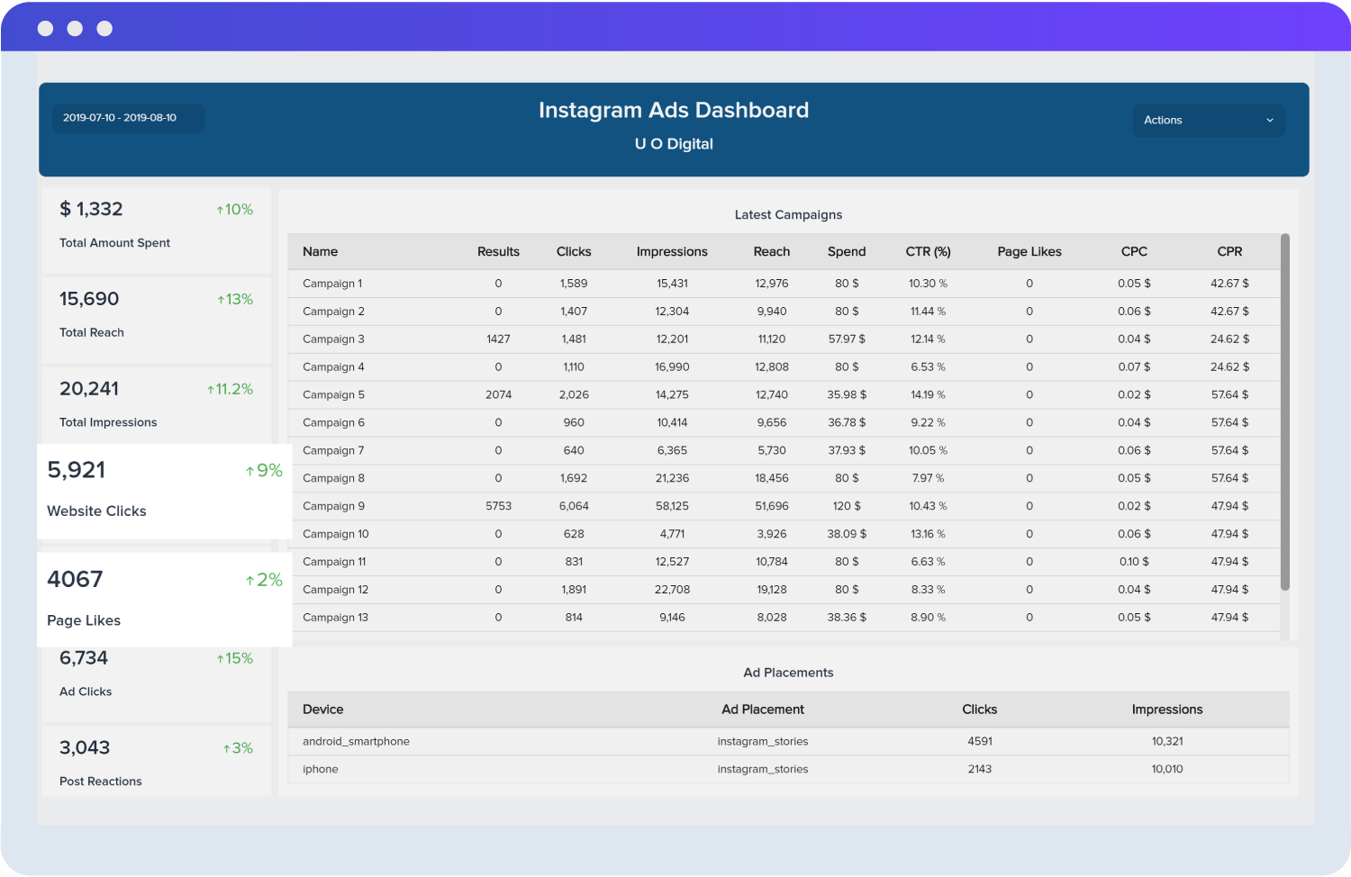Click Campaign 11 CPC value 0.10 $

1134,563
